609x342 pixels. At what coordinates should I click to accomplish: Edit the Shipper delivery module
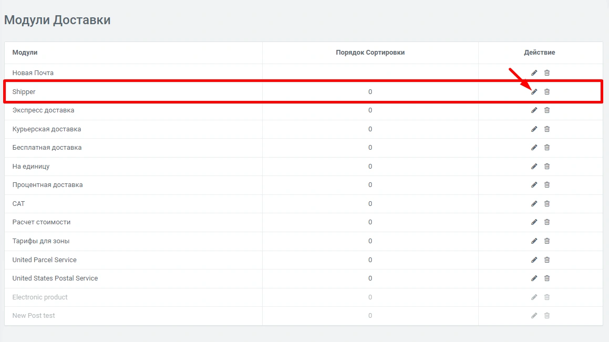pos(534,91)
